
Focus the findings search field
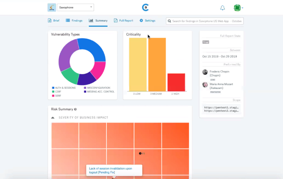click(205, 21)
